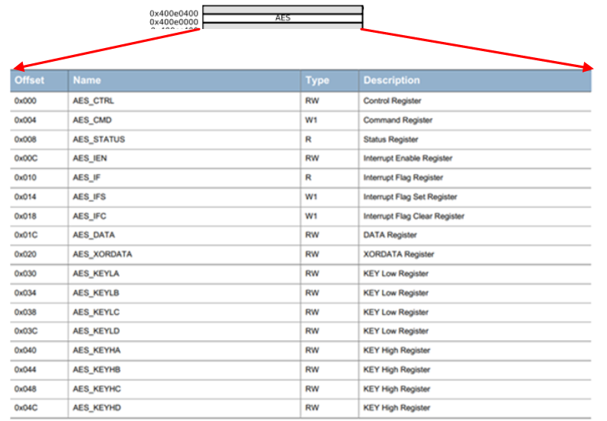Select the AES_KEYLD register name
Screen dimensions: 607x421
(x=96, y=331)
